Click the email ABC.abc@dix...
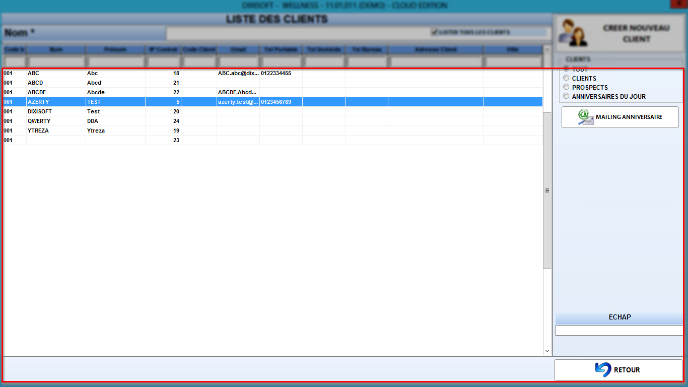 click(x=238, y=73)
